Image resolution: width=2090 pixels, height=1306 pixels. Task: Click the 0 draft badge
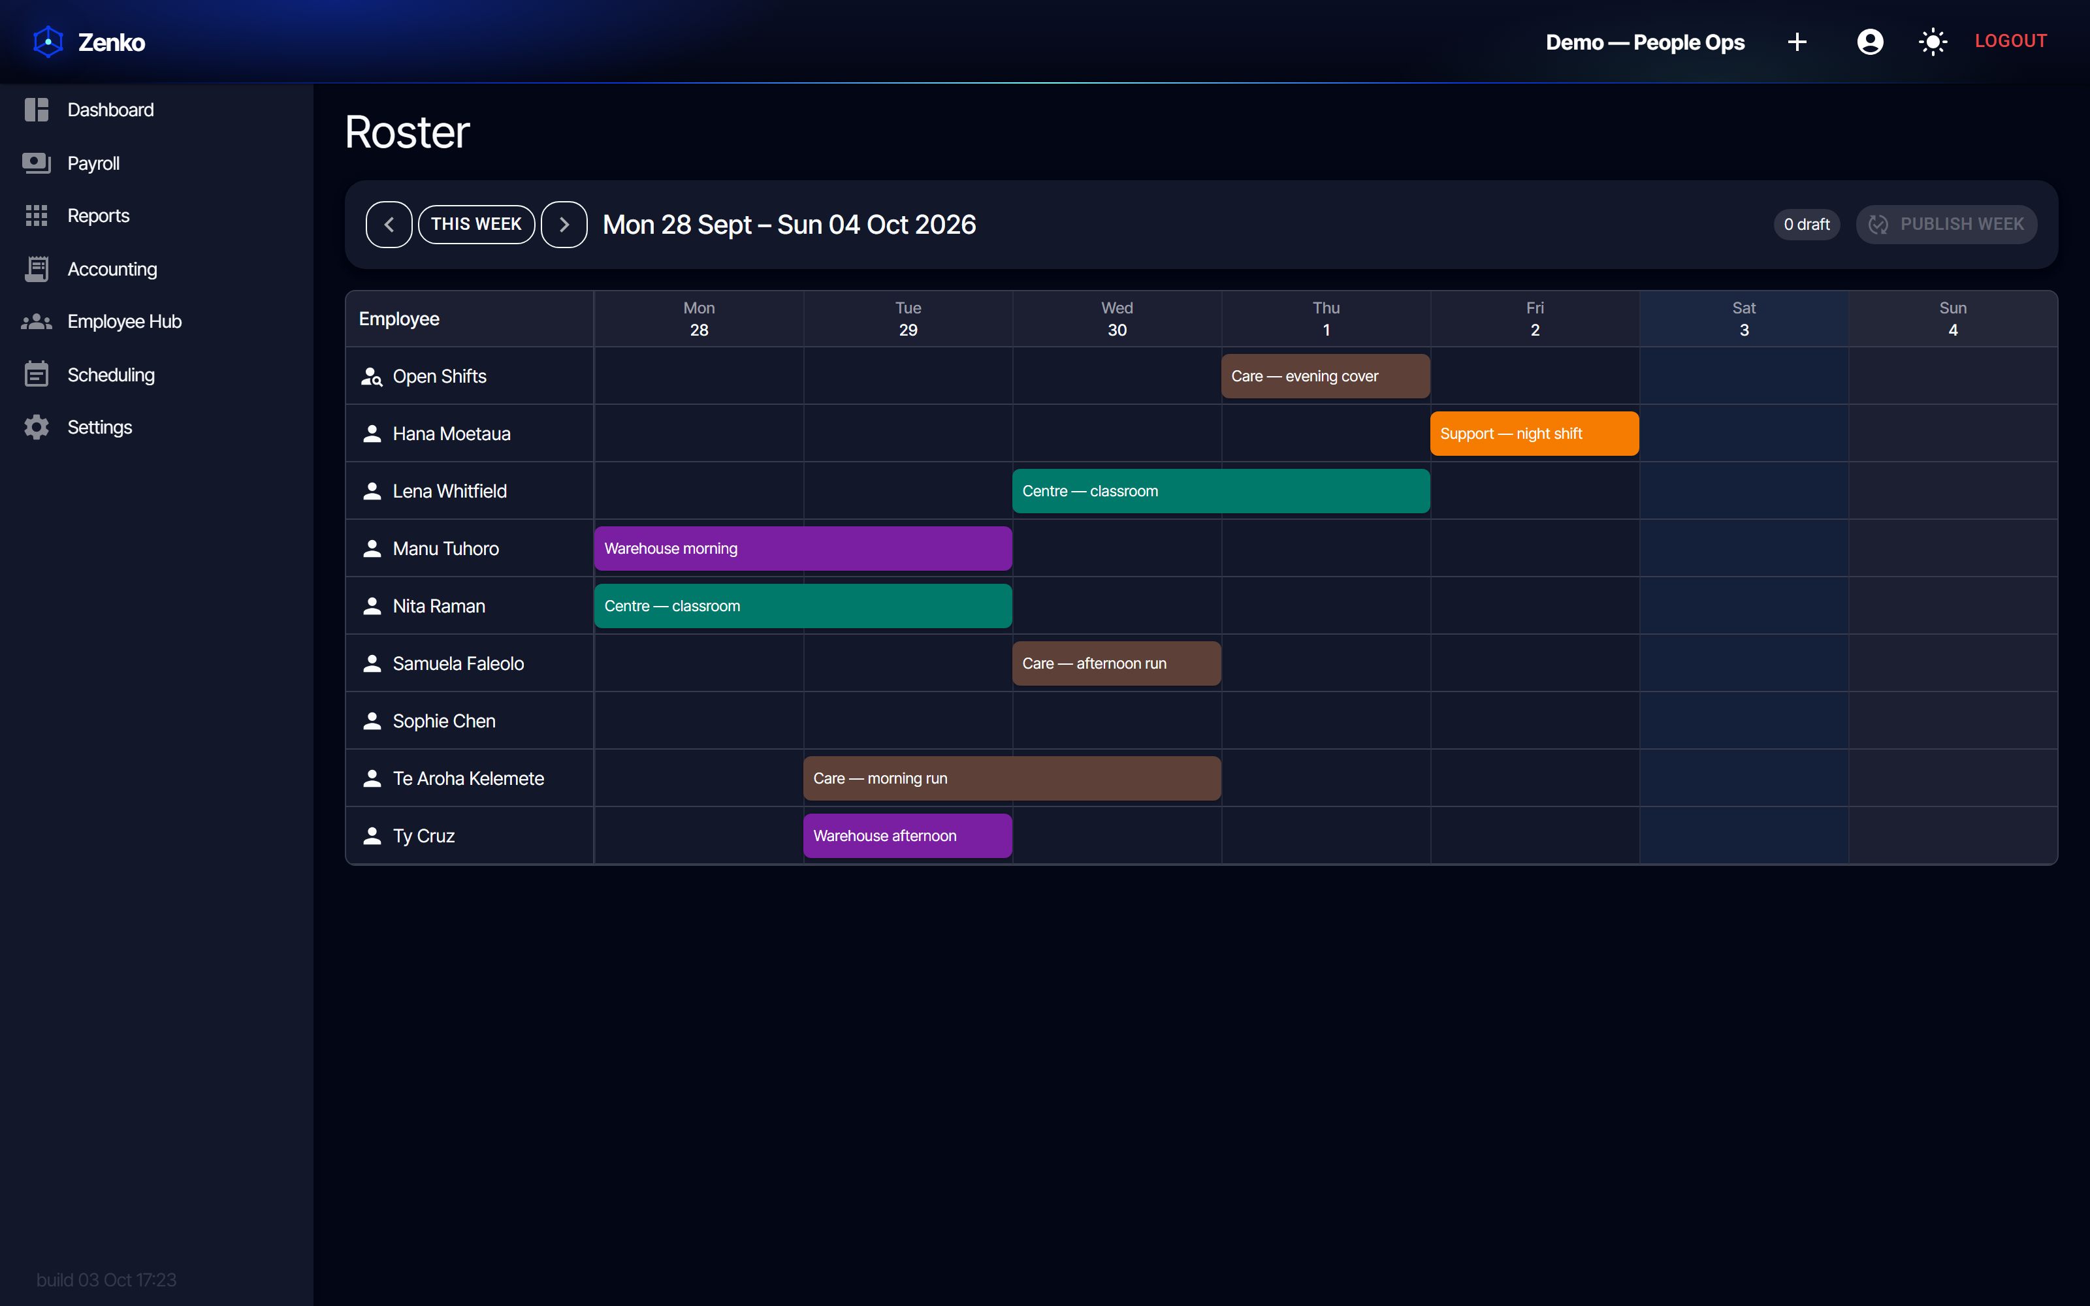[x=1807, y=225]
